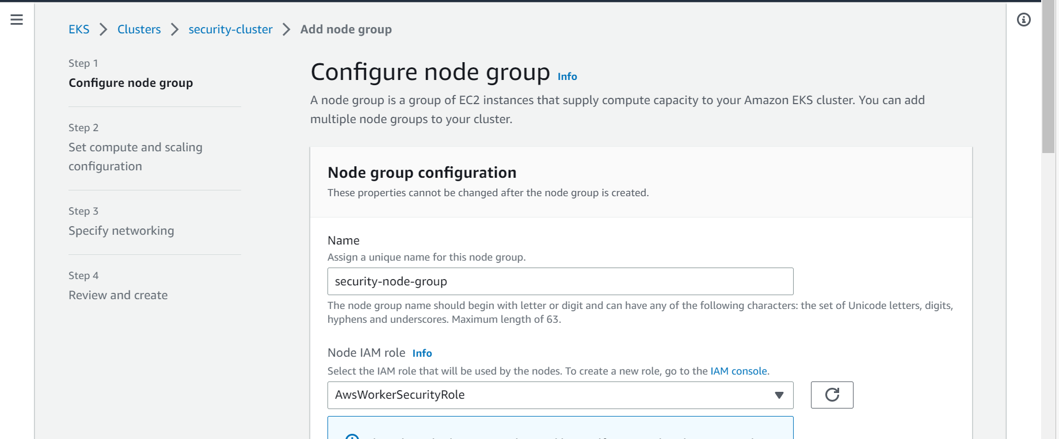This screenshot has width=1059, height=439.
Task: Select Step 3 Specify networking
Action: [x=121, y=231]
